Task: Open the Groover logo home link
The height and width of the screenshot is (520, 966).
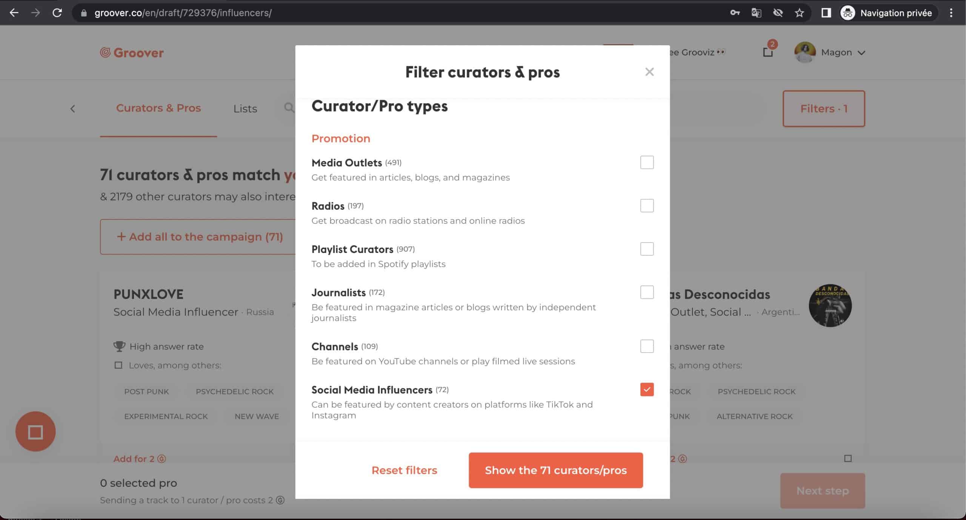Action: click(132, 52)
